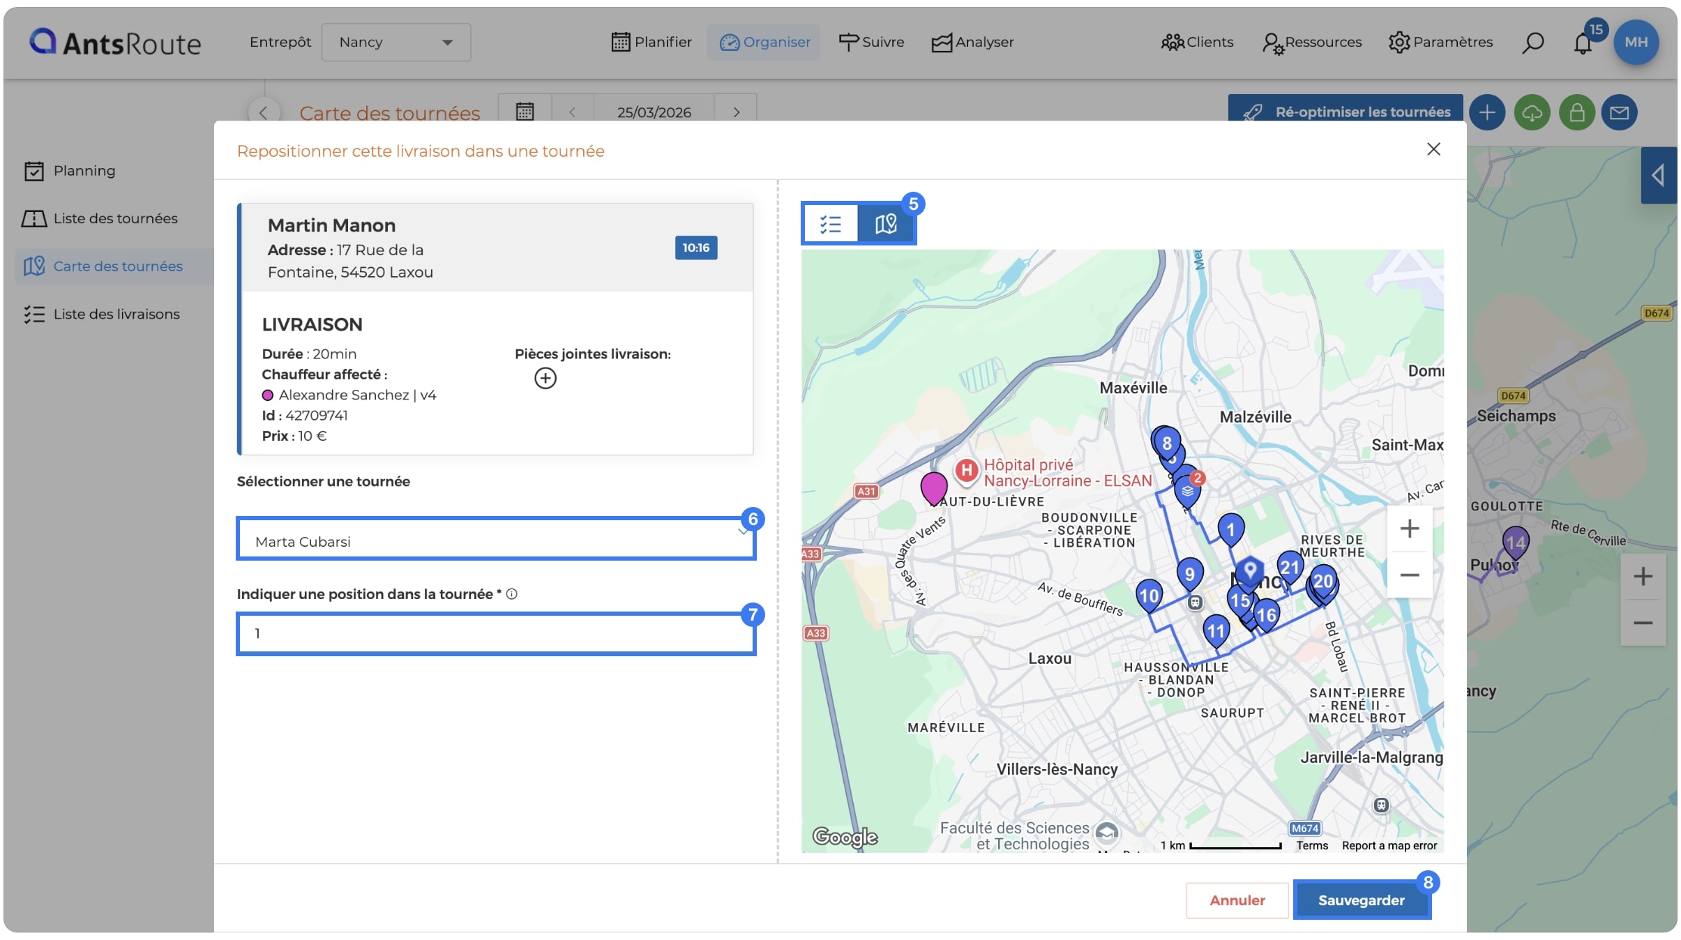Click the Annuler button

(1237, 900)
